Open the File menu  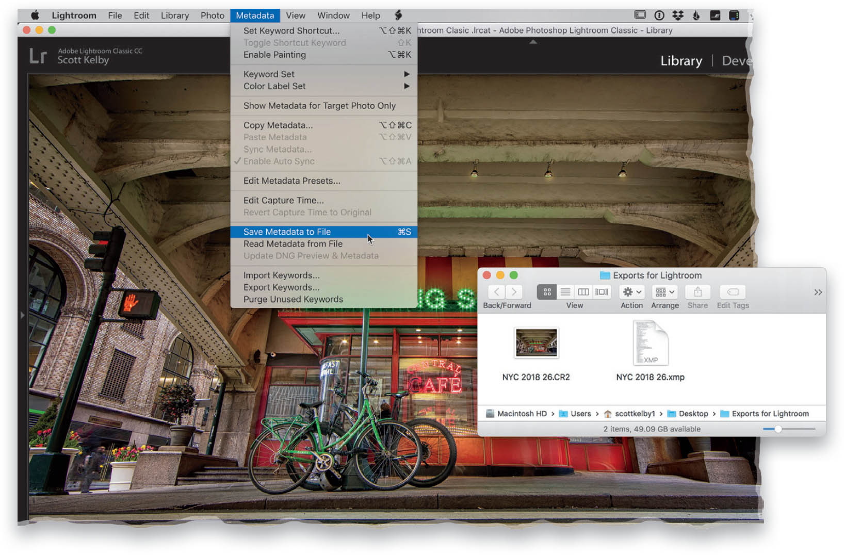tap(115, 15)
